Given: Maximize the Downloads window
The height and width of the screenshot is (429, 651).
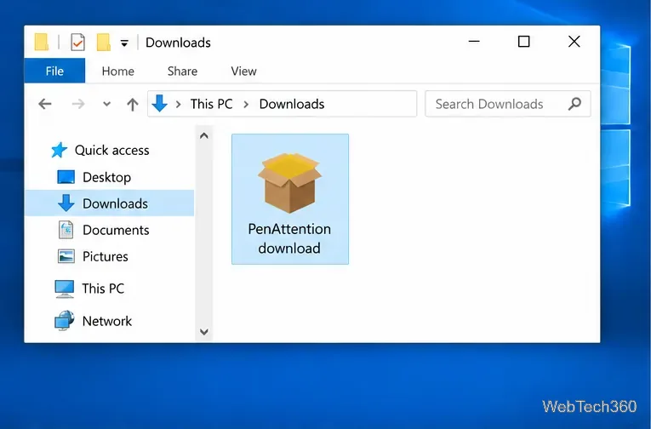Looking at the screenshot, I should (x=524, y=42).
